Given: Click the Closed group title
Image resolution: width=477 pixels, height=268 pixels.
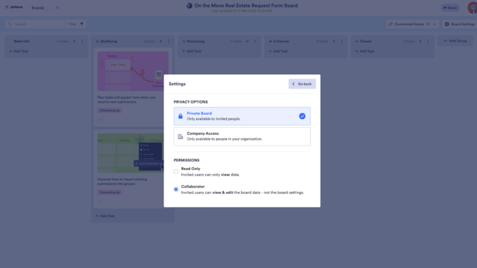Looking at the screenshot, I should tap(365, 41).
